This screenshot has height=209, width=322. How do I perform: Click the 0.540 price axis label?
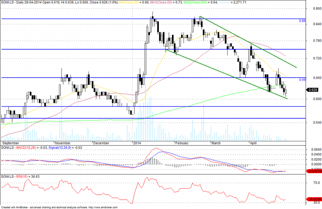(317, 122)
